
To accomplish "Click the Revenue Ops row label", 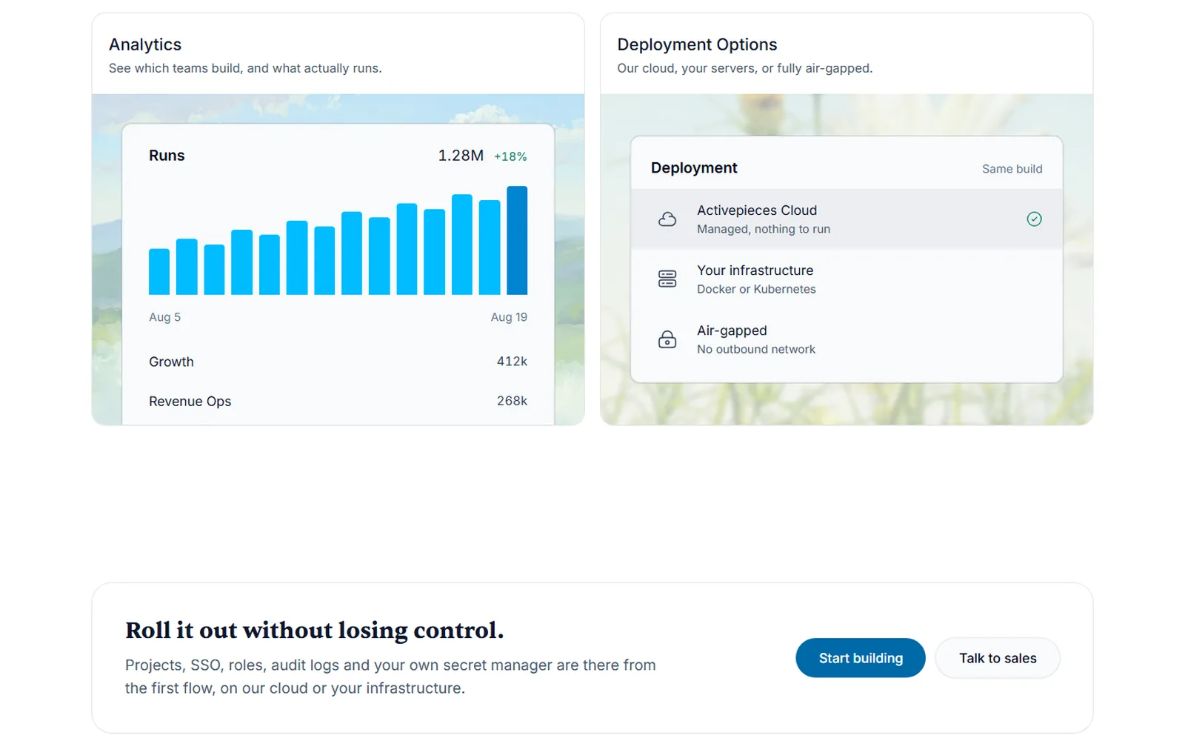I will [x=190, y=401].
